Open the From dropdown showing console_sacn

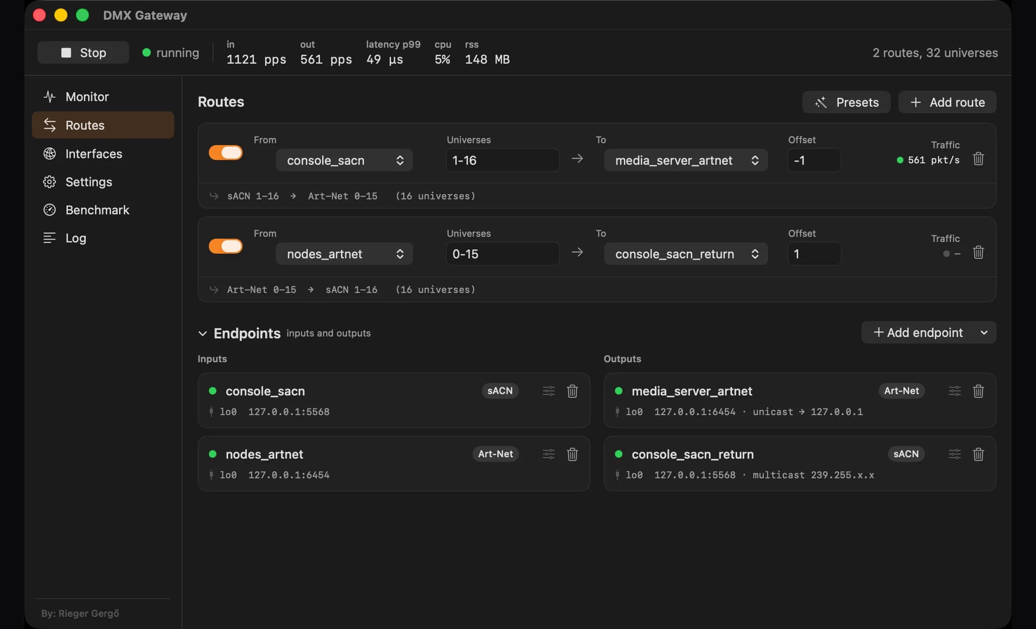(344, 160)
